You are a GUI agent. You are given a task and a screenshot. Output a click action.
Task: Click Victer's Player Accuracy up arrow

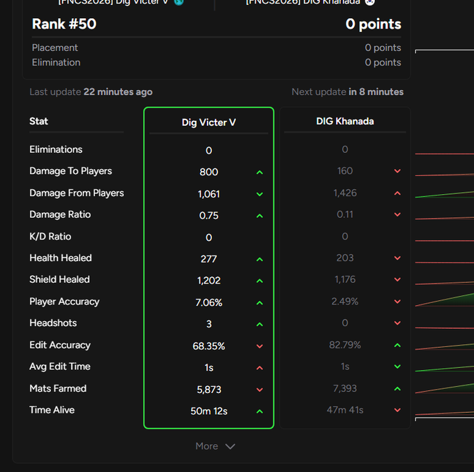(x=259, y=303)
